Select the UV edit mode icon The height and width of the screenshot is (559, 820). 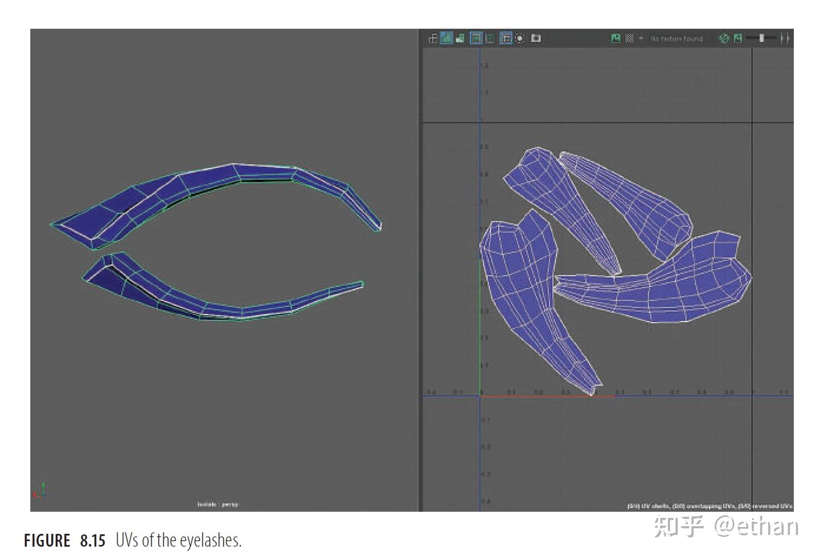[x=434, y=38]
